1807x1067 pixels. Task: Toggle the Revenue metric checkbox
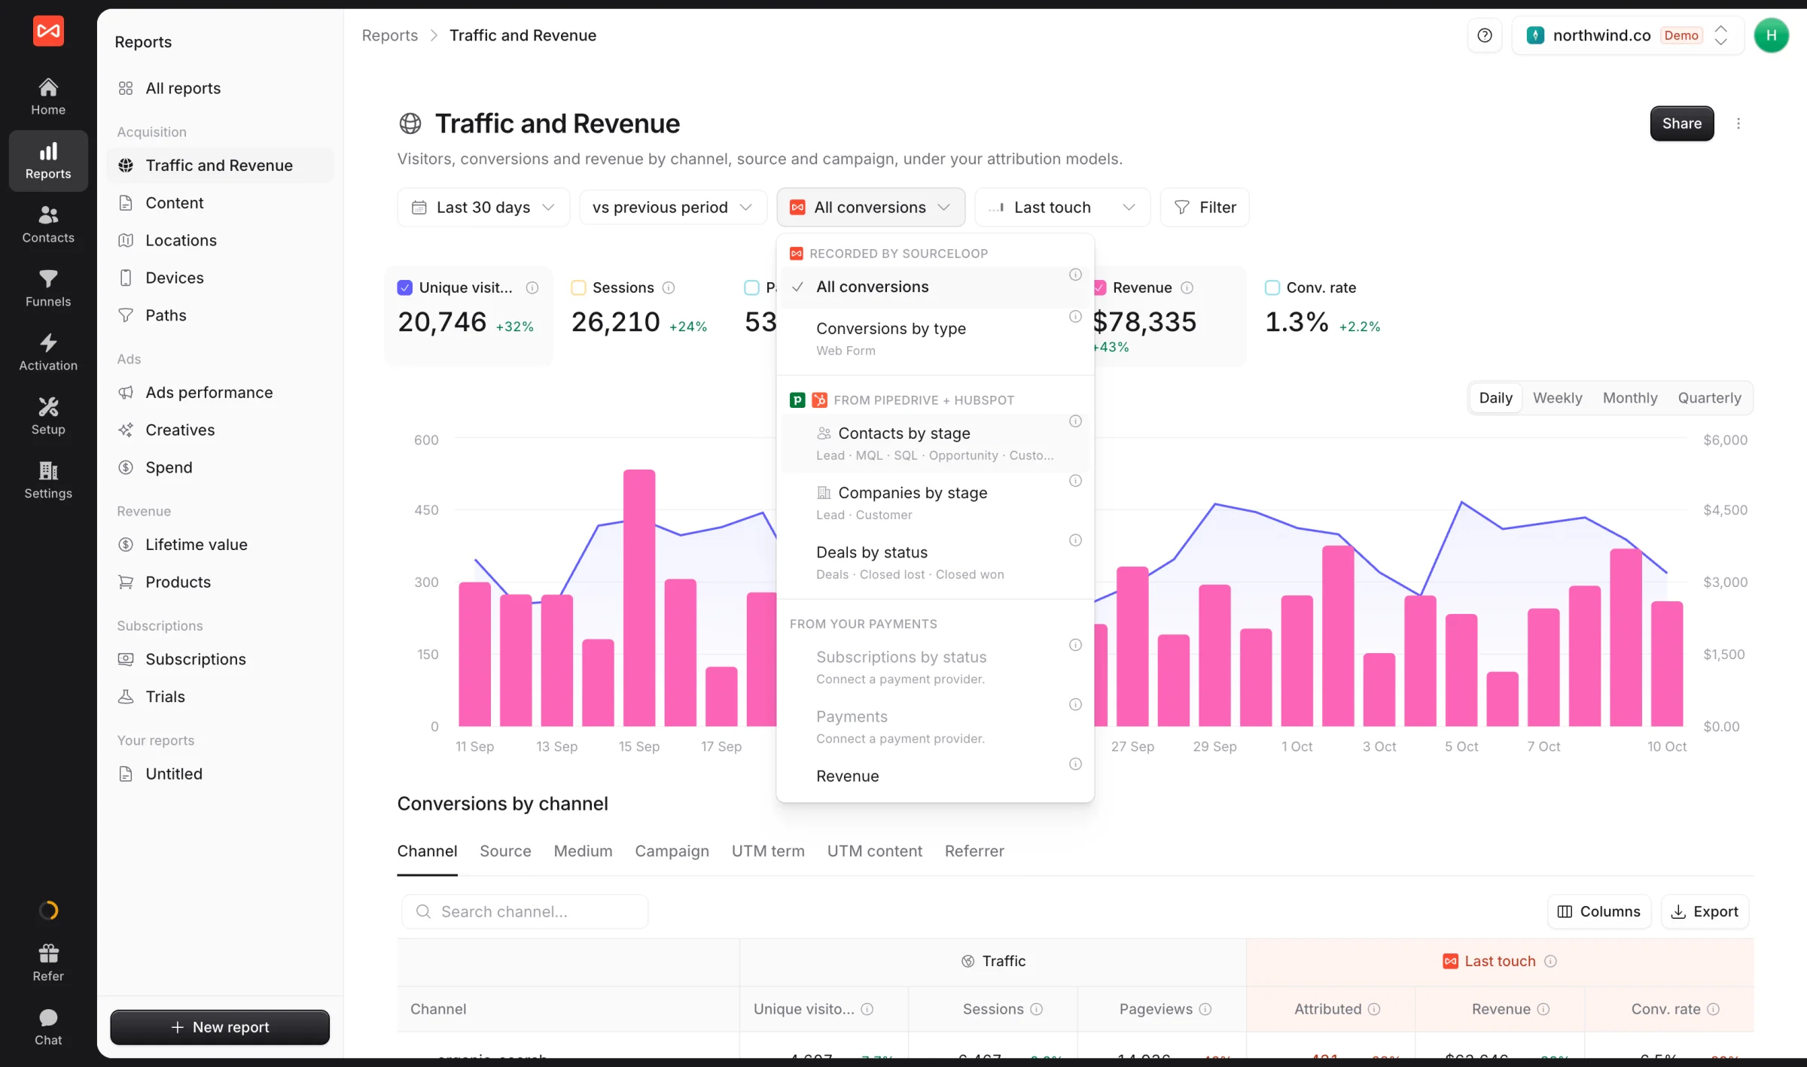click(1099, 287)
